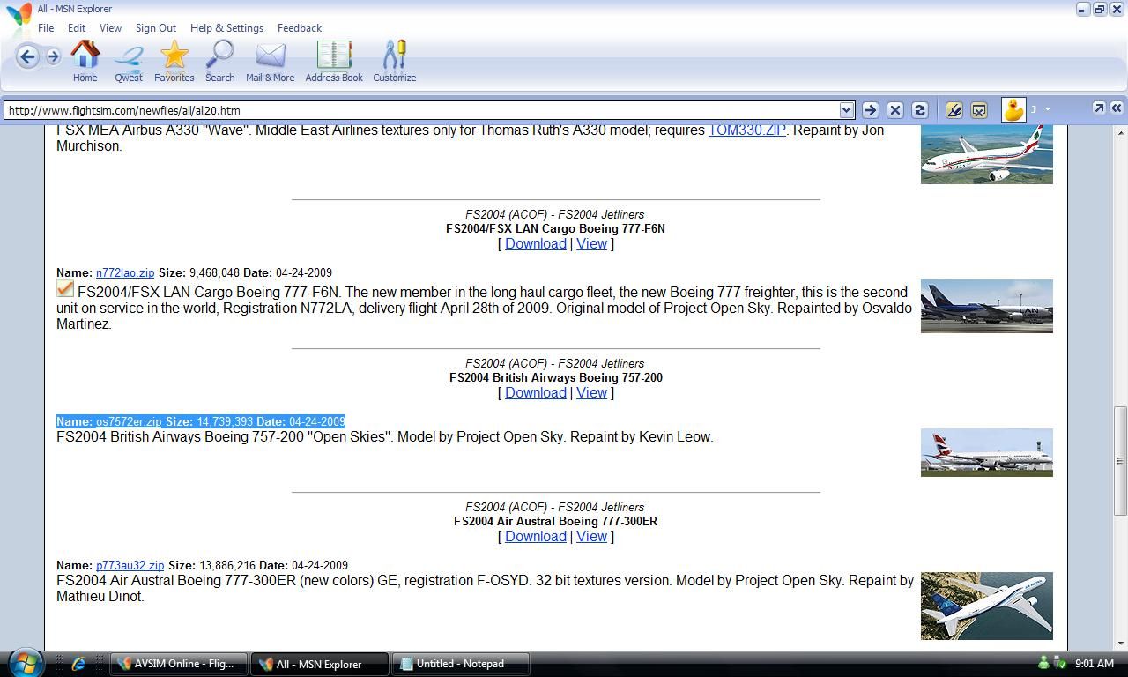
Task: Click the green messenger person tray icon
Action: [x=1043, y=663]
